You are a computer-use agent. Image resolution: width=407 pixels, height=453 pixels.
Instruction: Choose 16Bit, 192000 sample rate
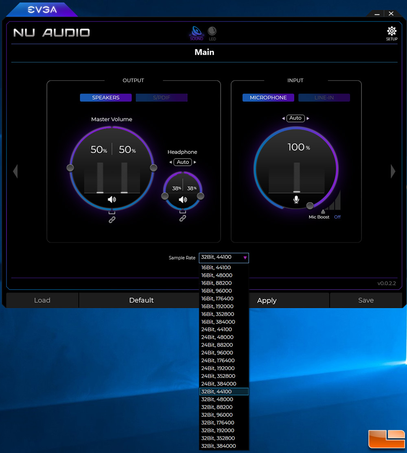pyautogui.click(x=224, y=306)
